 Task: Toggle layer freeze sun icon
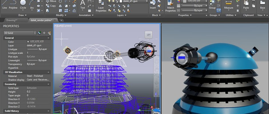click(113, 1)
